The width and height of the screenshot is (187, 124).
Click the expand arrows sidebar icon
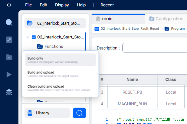click(x=9, y=40)
